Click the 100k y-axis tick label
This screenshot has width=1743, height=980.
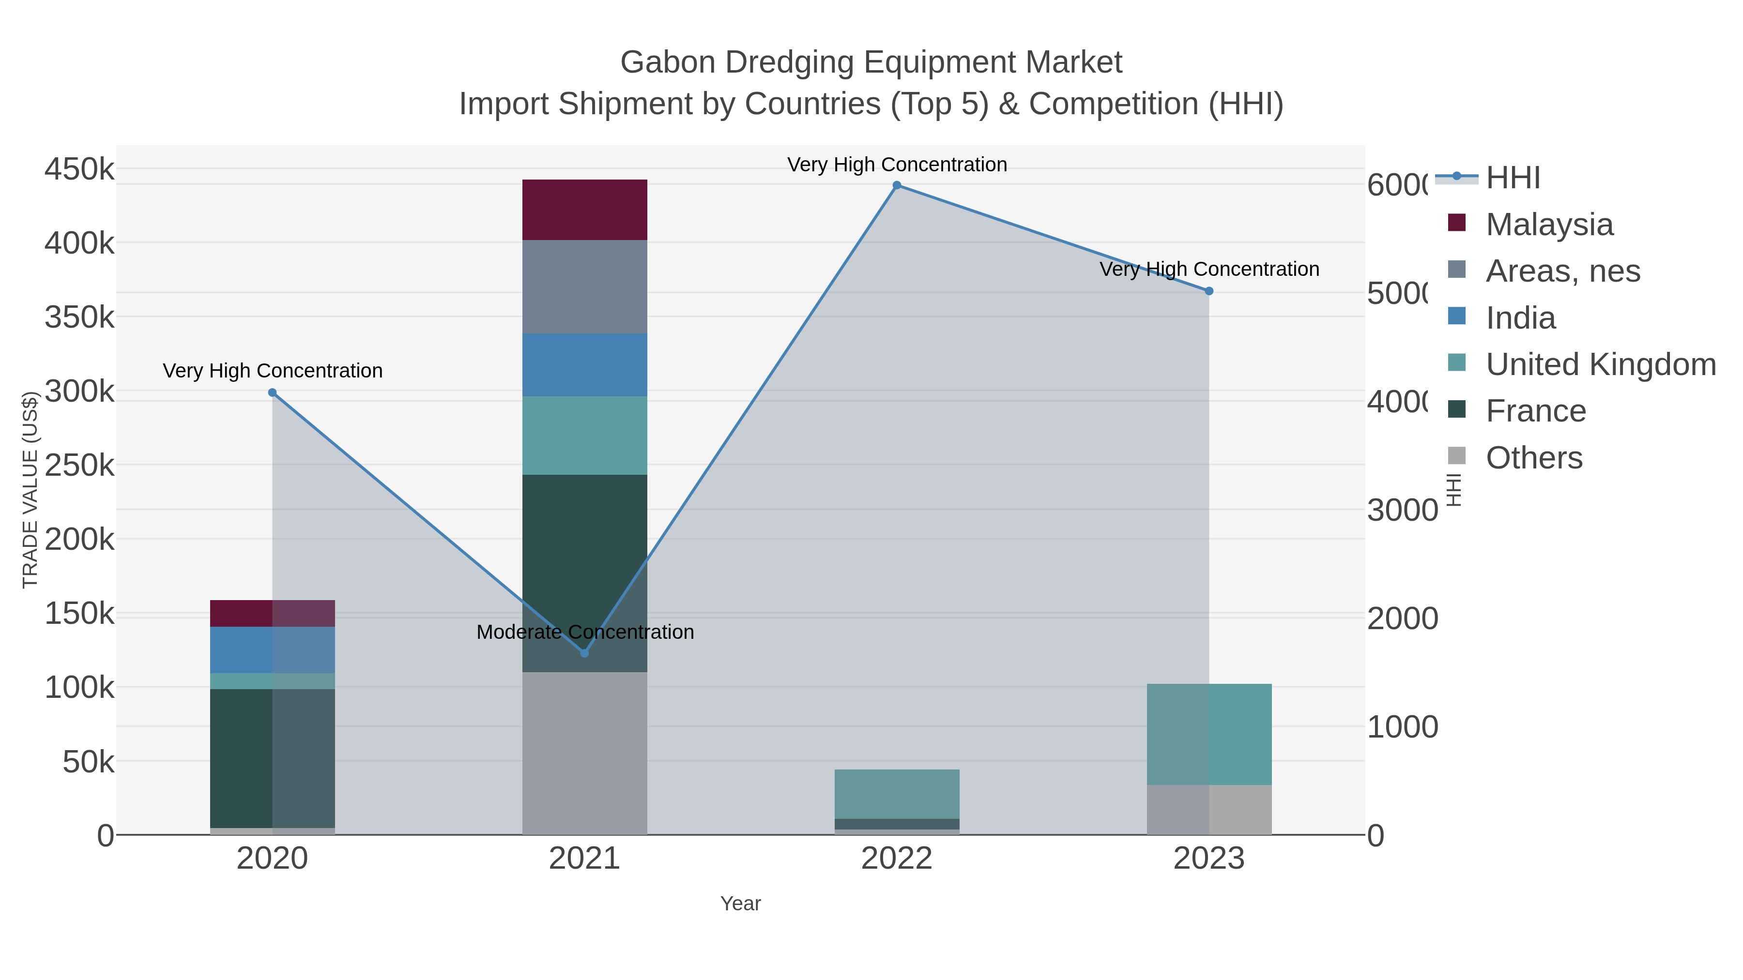(x=80, y=688)
